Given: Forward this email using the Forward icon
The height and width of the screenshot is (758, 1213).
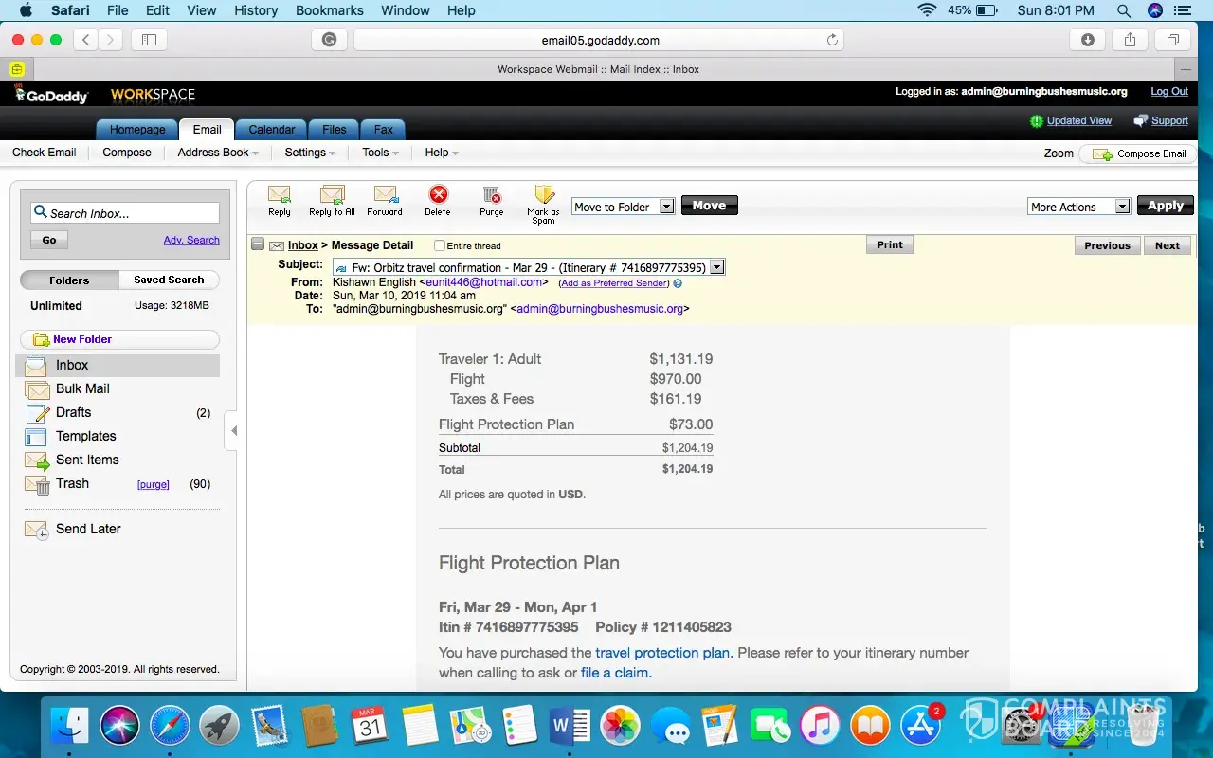Looking at the screenshot, I should tap(385, 195).
